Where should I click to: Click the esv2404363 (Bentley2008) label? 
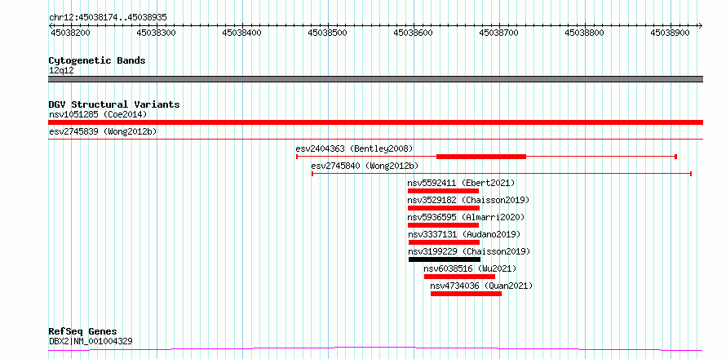pyautogui.click(x=354, y=148)
